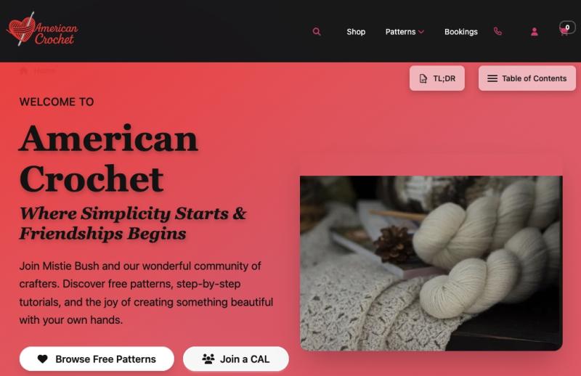
Task: View the shopping cart icon
Action: pyautogui.click(x=564, y=32)
